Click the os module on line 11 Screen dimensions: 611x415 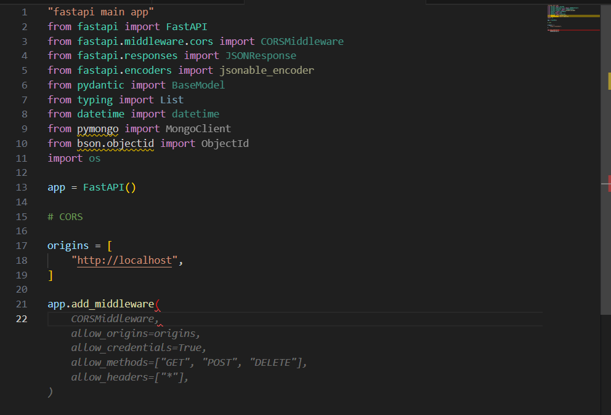(95, 158)
